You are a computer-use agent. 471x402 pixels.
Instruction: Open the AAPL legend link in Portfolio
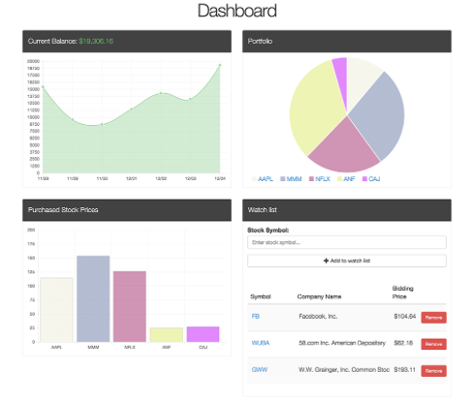(x=266, y=179)
